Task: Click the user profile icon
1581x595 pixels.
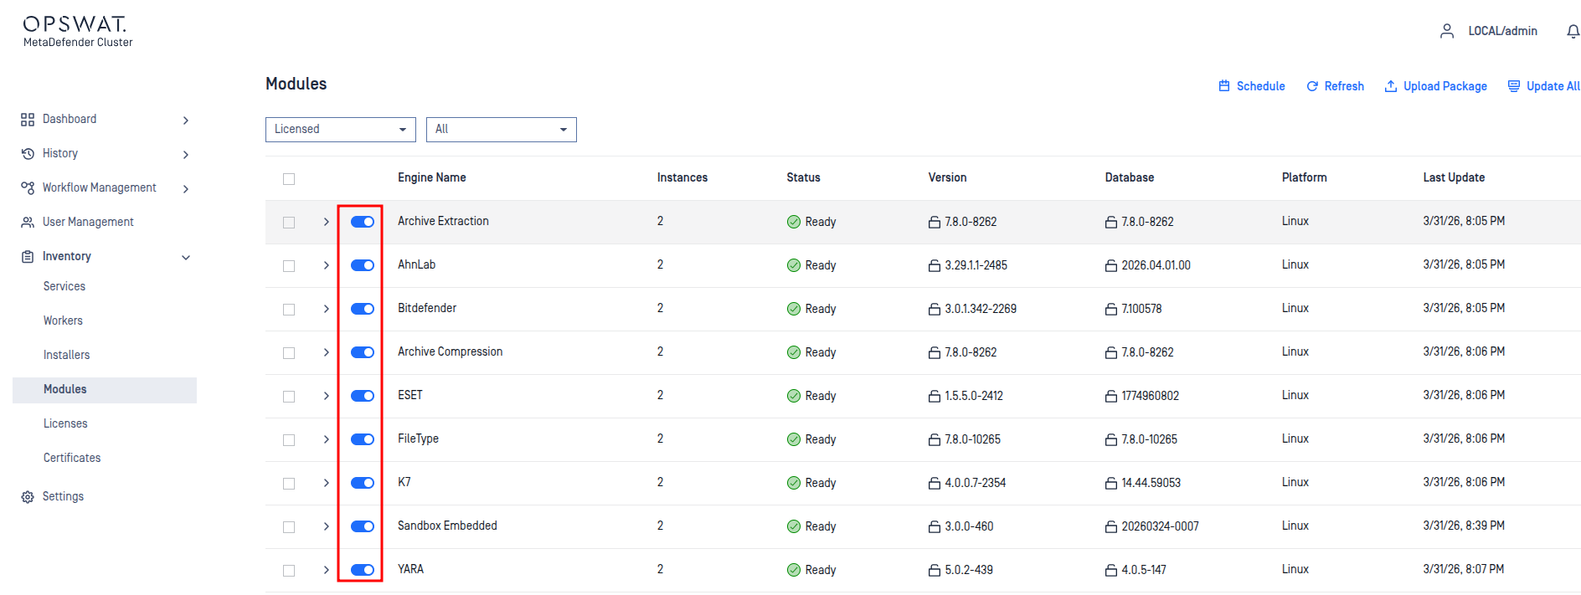Action: point(1446,31)
